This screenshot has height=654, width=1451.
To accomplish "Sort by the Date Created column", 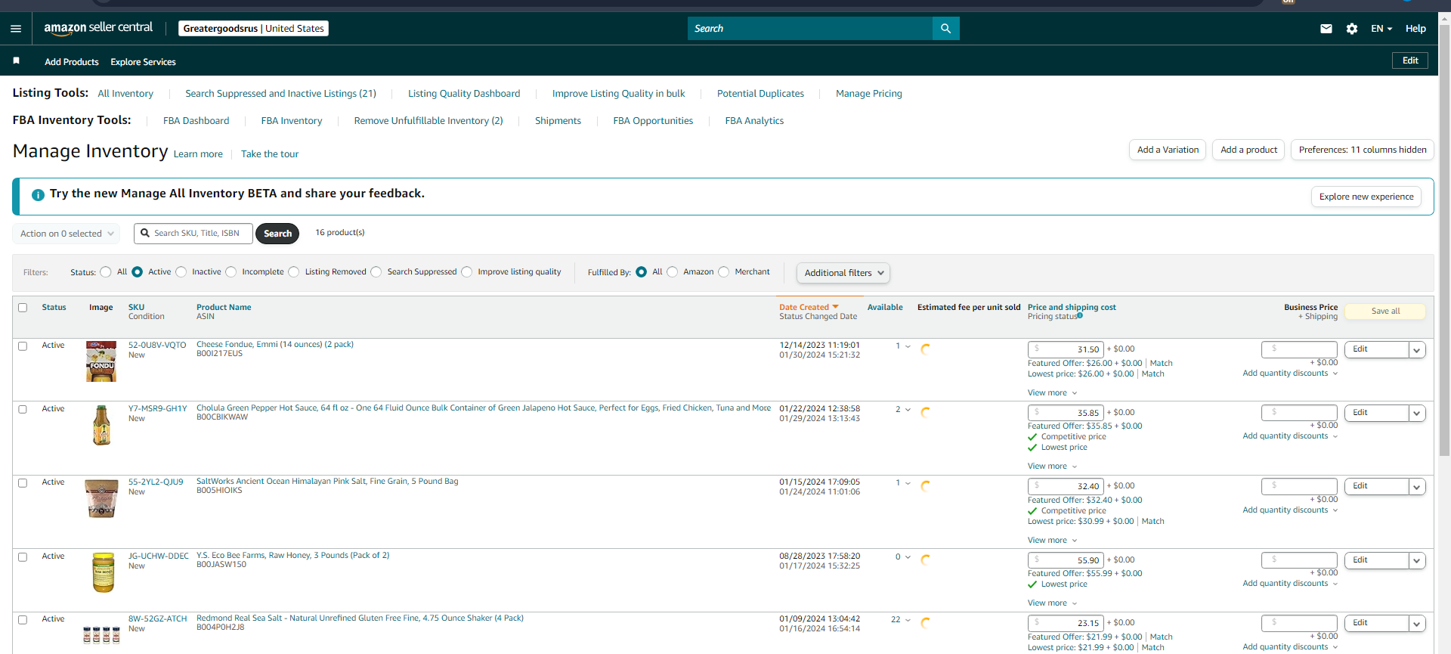I will point(809,307).
